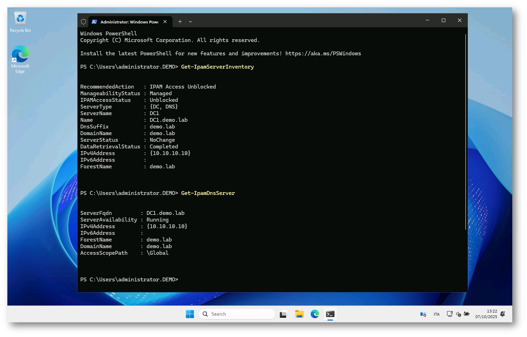The height and width of the screenshot is (337, 527).
Task: Open Task View from the taskbar
Action: pyautogui.click(x=283, y=314)
